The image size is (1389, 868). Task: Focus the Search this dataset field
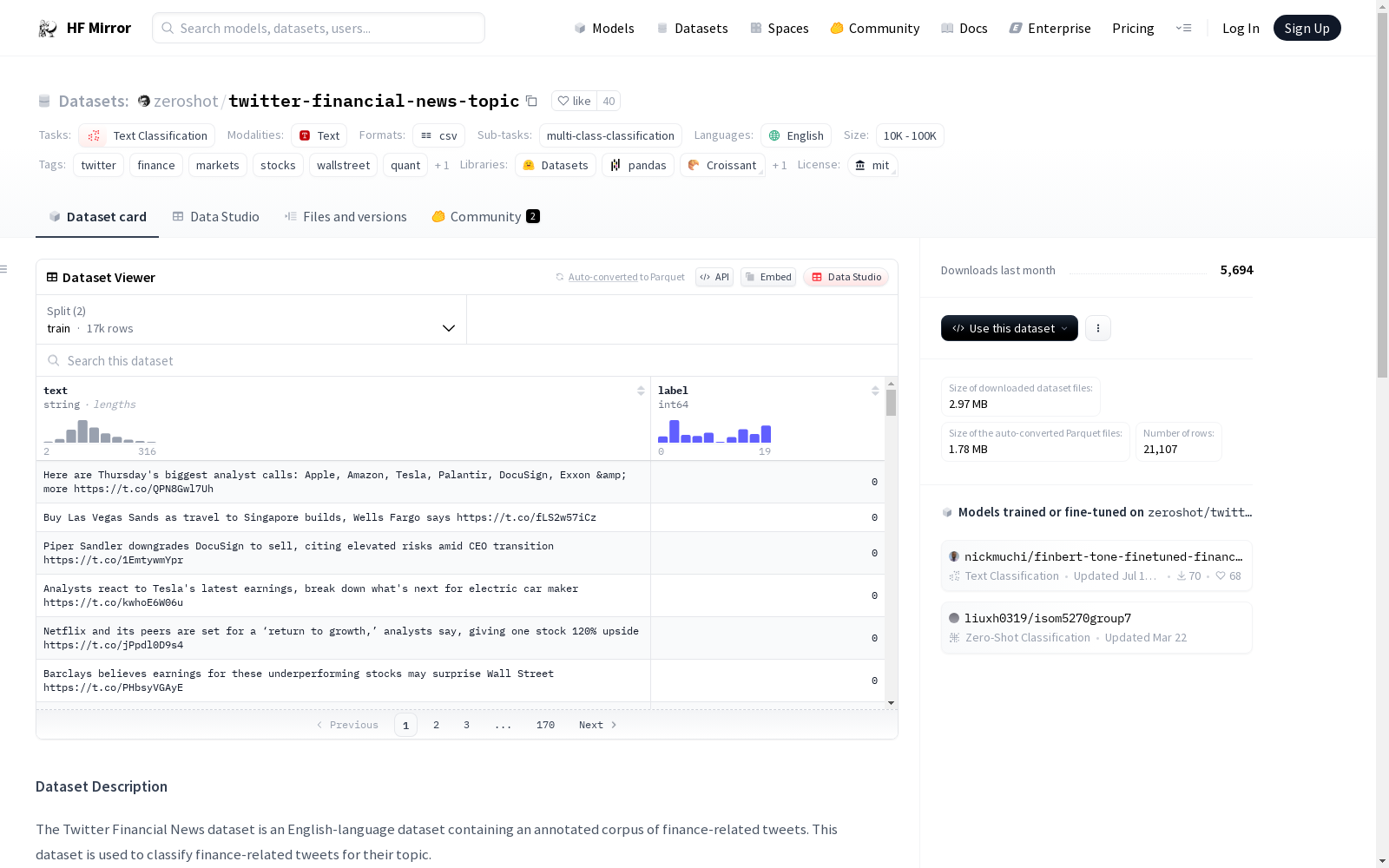[467, 360]
